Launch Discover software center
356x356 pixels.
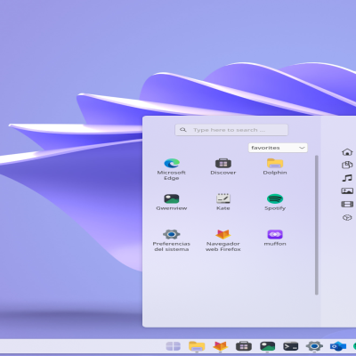pyautogui.click(x=223, y=166)
